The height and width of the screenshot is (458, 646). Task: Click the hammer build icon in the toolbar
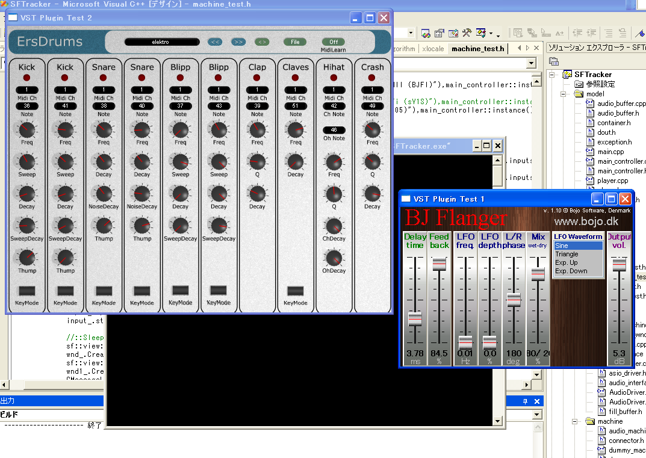tap(467, 33)
